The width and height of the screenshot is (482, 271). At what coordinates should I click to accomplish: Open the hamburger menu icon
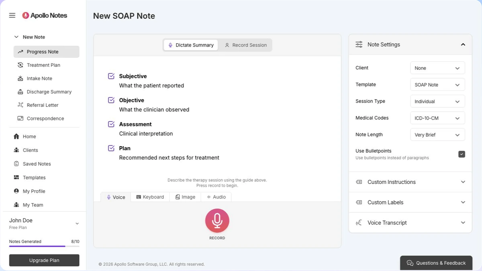12,15
